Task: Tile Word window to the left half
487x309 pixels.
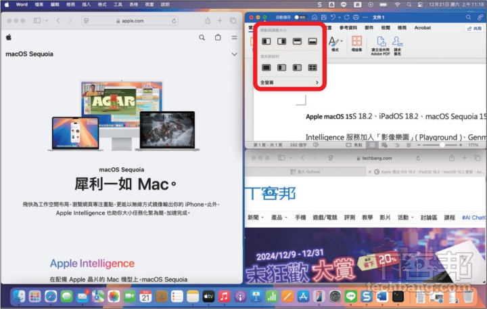Action: [266, 41]
